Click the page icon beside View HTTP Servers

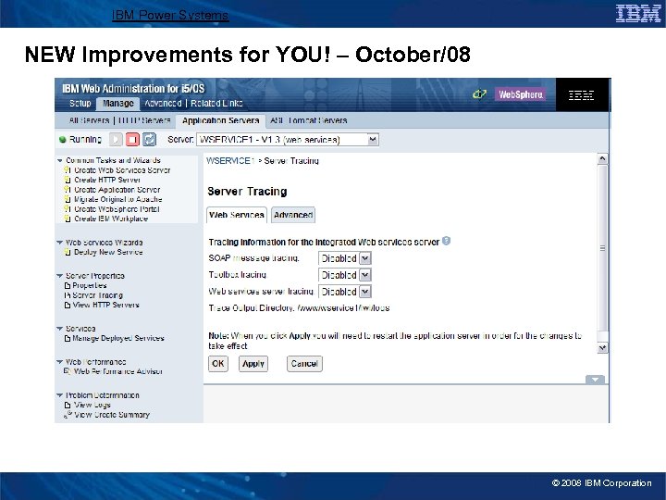coord(68,305)
